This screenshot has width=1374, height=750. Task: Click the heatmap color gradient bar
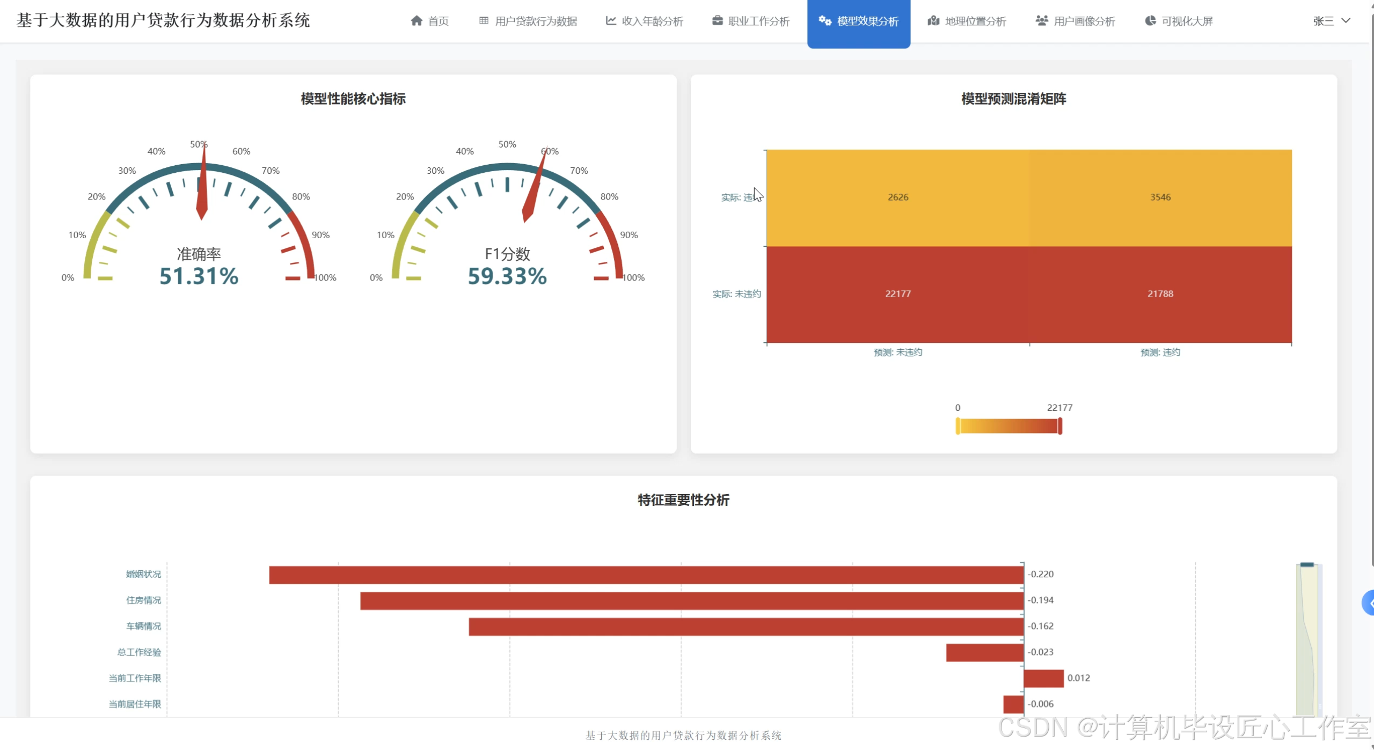pos(1009,426)
